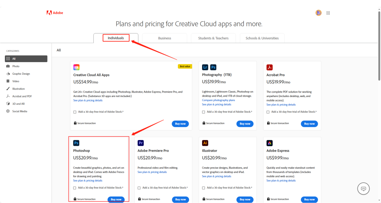
Task: See plan details for Creative Cloud All Apps
Action: [88, 100]
